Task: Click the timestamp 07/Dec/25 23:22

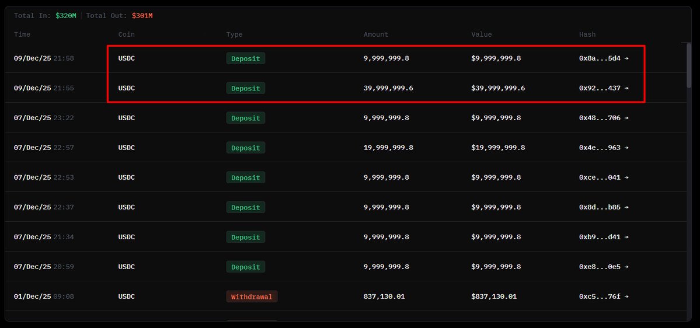Action: coord(44,118)
